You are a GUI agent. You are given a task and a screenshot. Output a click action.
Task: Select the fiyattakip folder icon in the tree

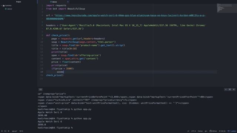(4, 6)
